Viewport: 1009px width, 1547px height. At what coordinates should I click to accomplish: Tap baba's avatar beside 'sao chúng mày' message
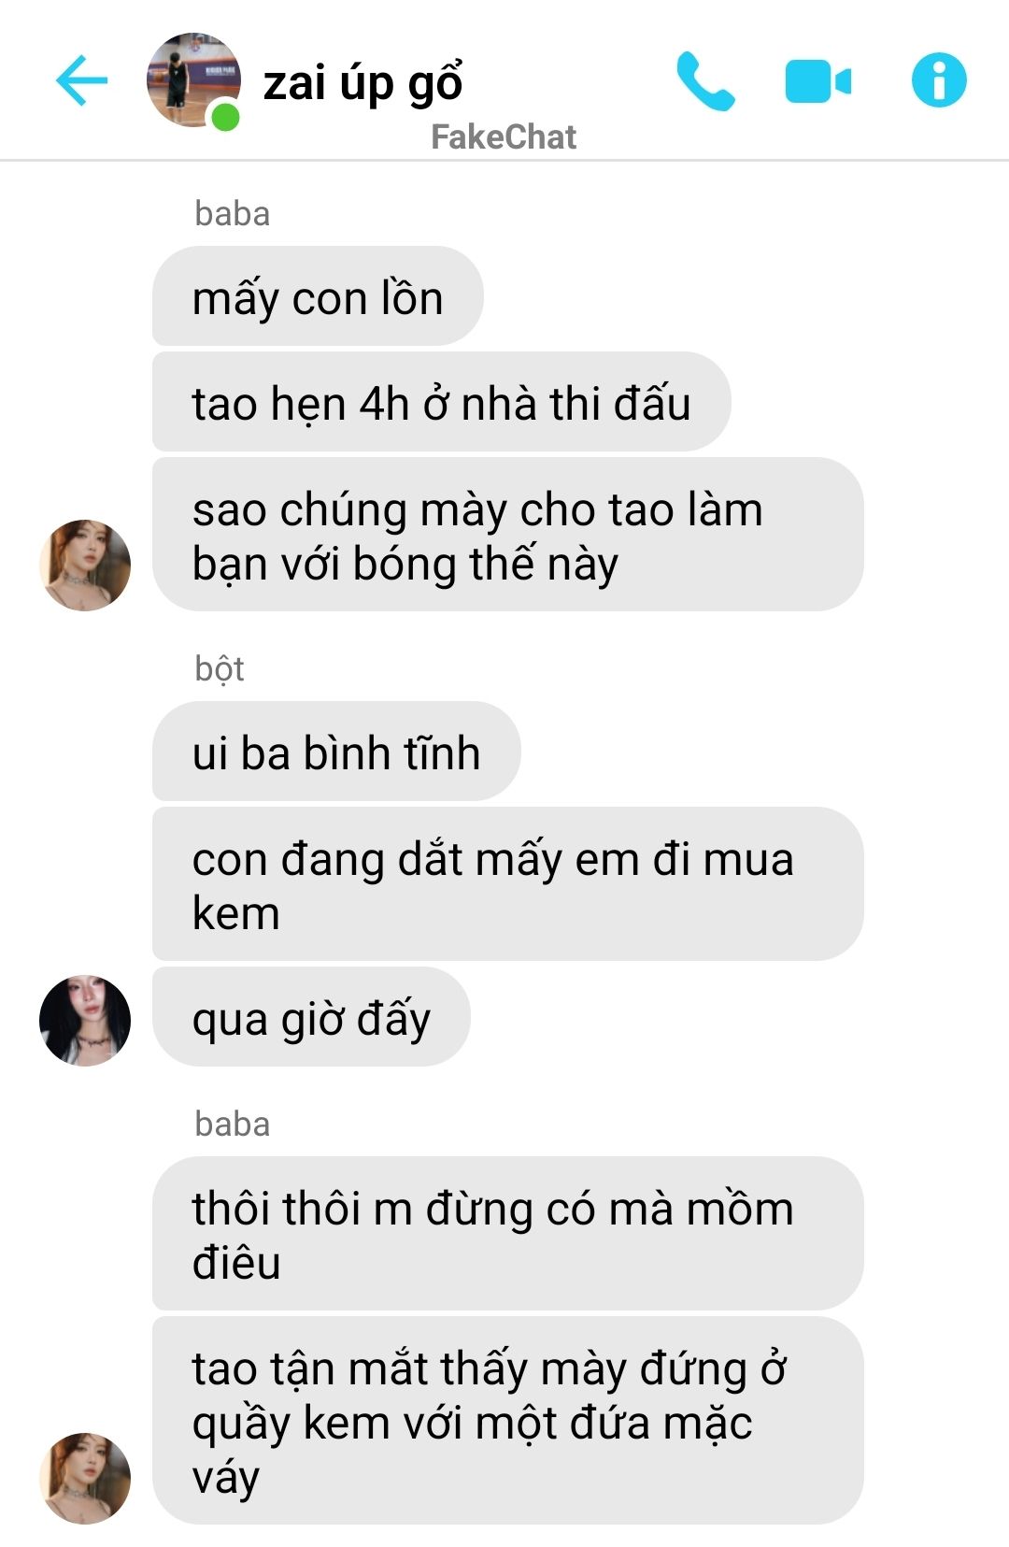85,566
